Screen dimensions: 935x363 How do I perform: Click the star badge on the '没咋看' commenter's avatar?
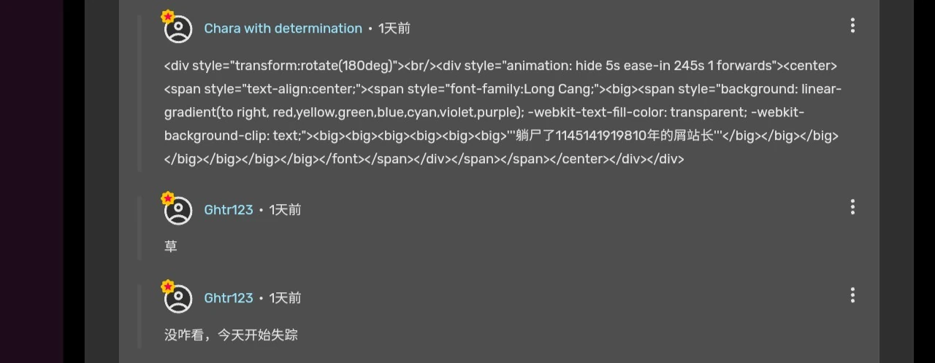point(168,286)
